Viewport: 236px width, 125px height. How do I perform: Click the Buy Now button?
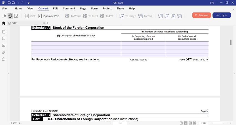click(201, 15)
